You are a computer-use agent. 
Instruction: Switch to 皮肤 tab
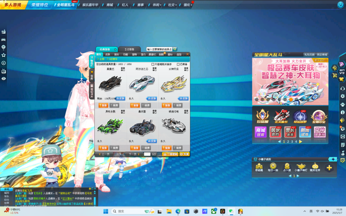[x=108, y=54]
